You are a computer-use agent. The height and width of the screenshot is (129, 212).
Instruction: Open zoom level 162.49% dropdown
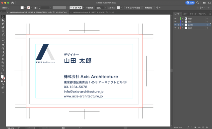point(16,128)
